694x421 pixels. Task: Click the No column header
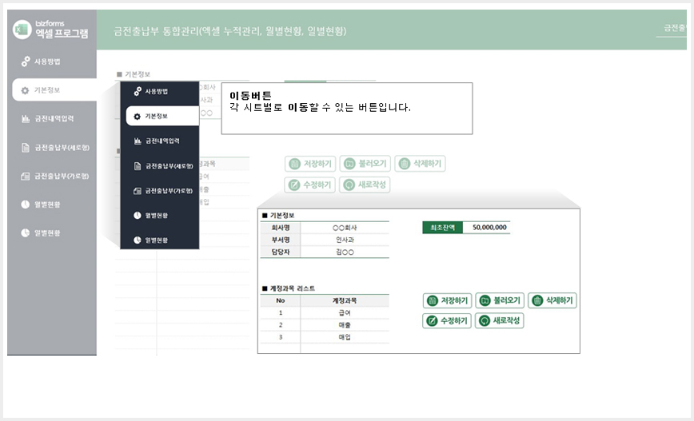click(281, 300)
